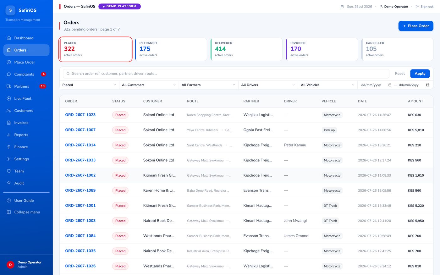The height and width of the screenshot is (275, 440).
Task: Click the Finance dollar sign icon
Action: click(x=9, y=147)
